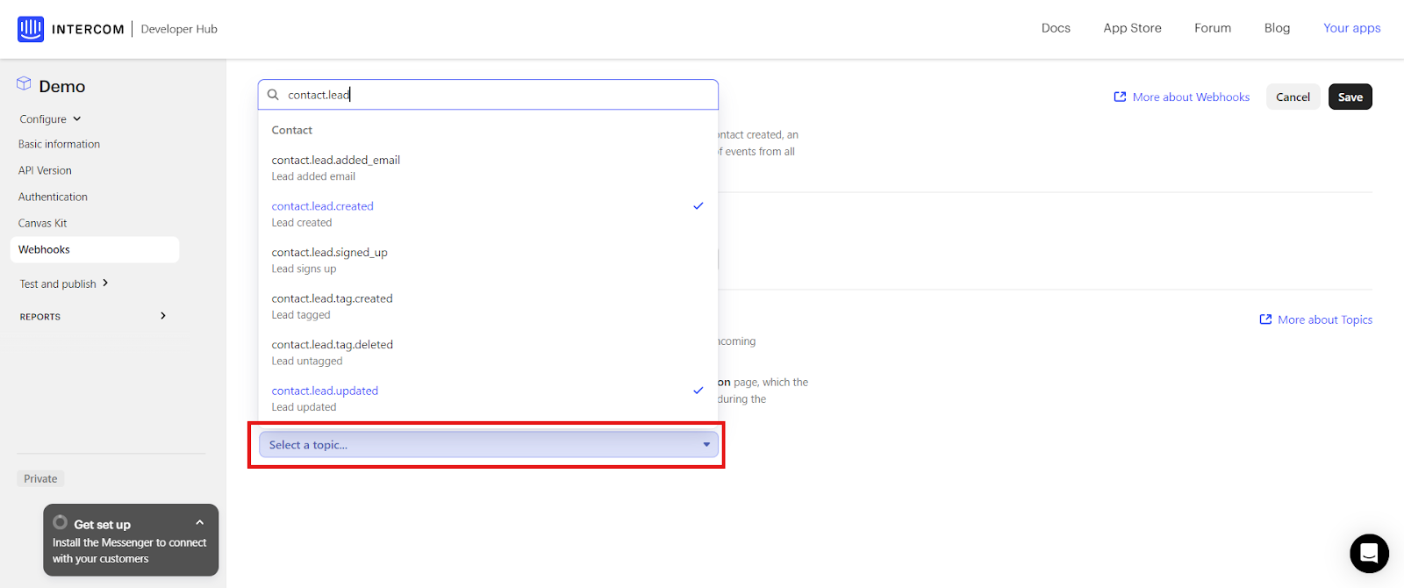1404x588 pixels.
Task: Open Basic information page
Action: coord(59,144)
